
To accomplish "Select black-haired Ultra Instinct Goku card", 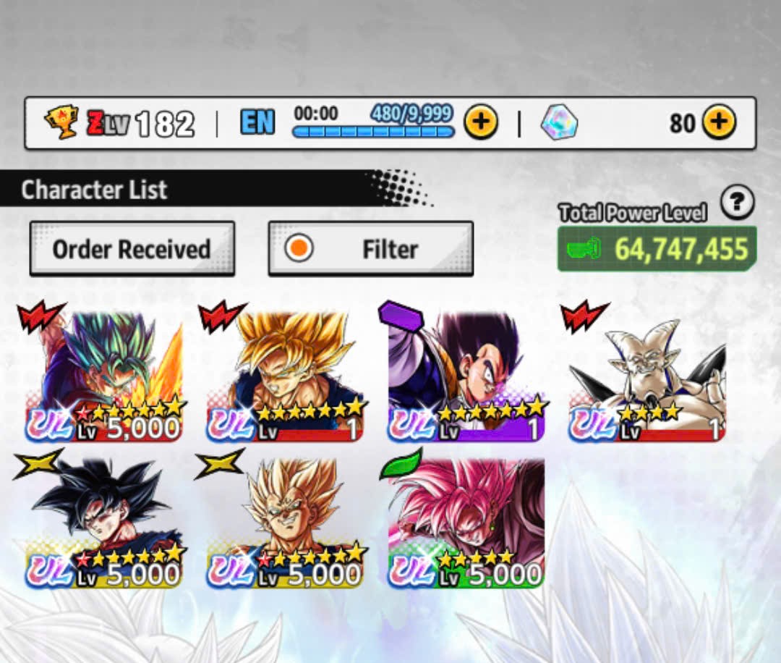I will point(103,520).
